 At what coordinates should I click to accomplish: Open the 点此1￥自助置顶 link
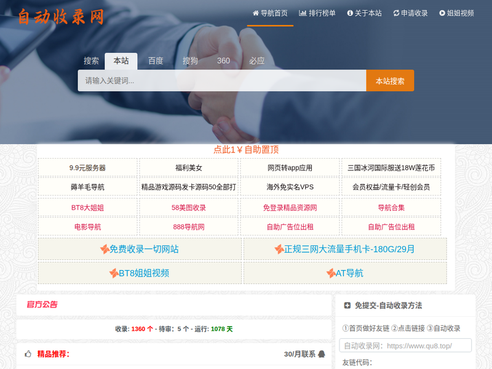[246, 149]
